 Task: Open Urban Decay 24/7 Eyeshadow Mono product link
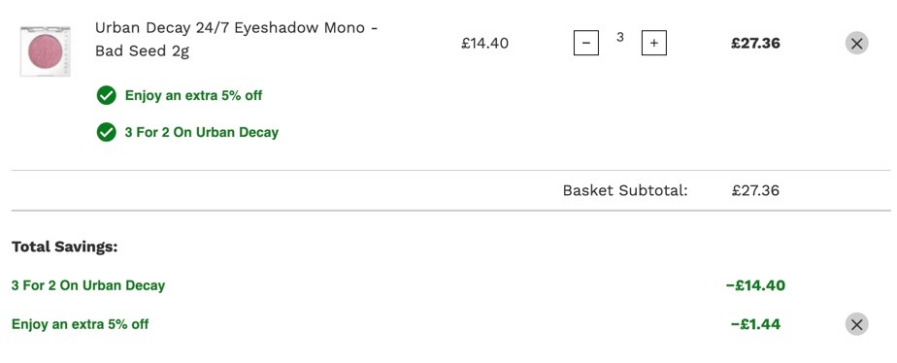click(x=236, y=40)
